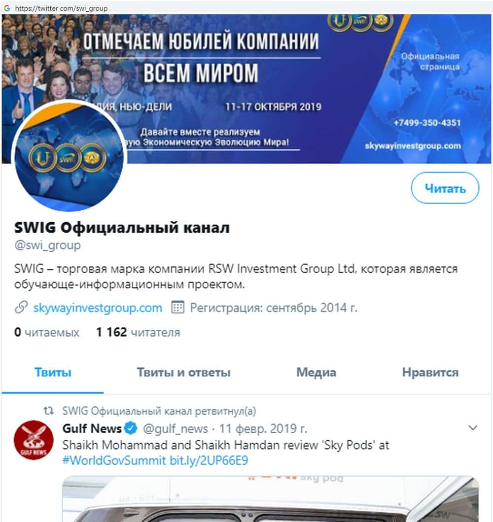
Task: Open the Sky Pod tweet image
Action: [270, 499]
